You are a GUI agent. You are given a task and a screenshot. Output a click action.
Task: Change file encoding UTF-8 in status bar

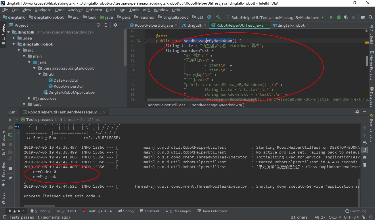coord(351,217)
